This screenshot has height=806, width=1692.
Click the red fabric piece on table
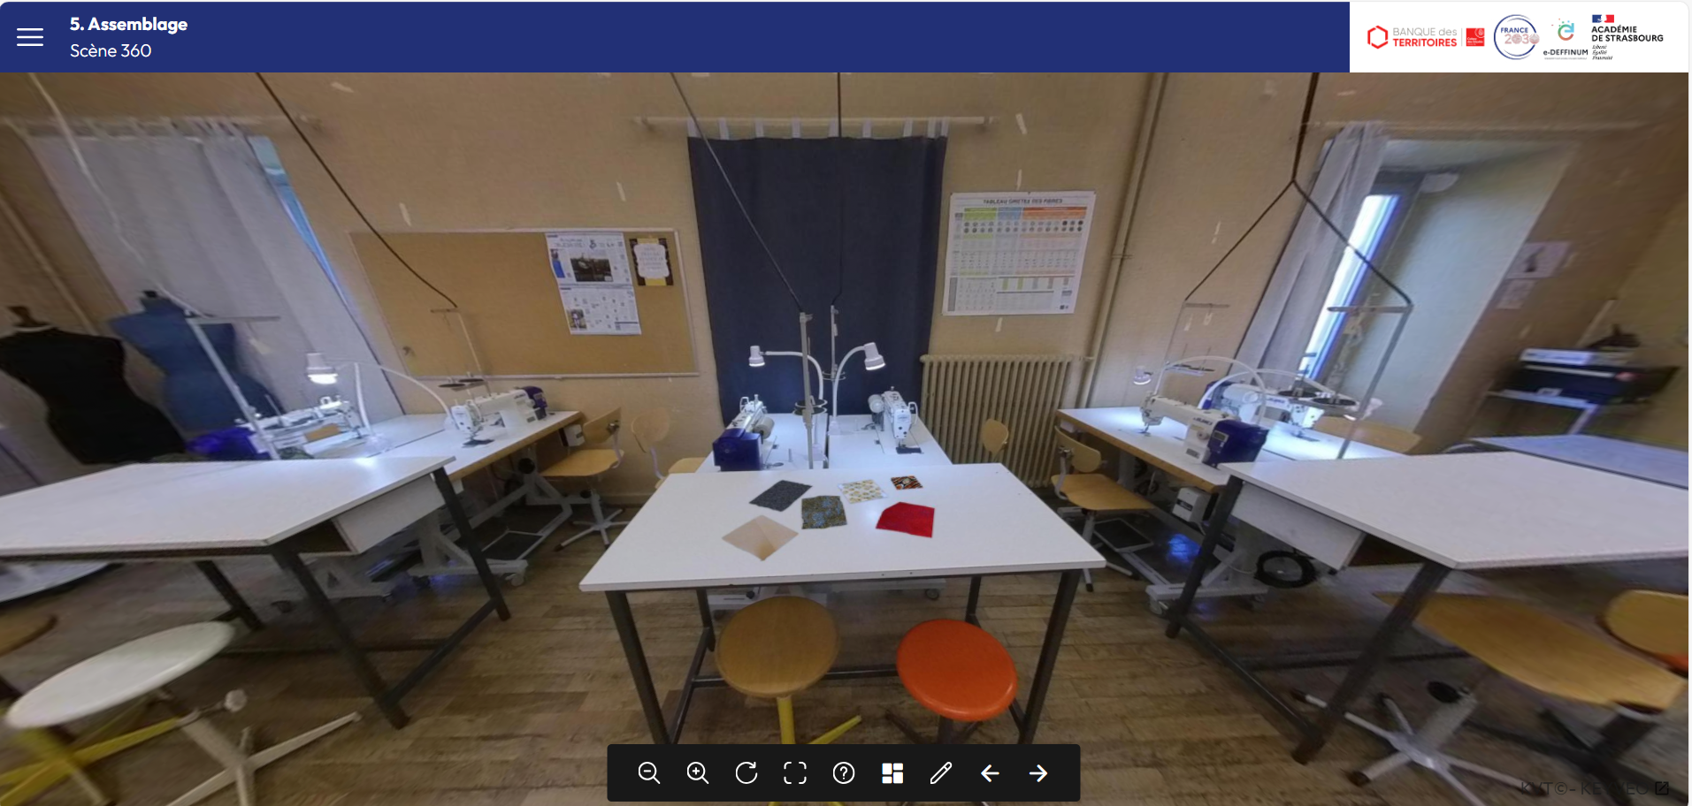click(907, 518)
